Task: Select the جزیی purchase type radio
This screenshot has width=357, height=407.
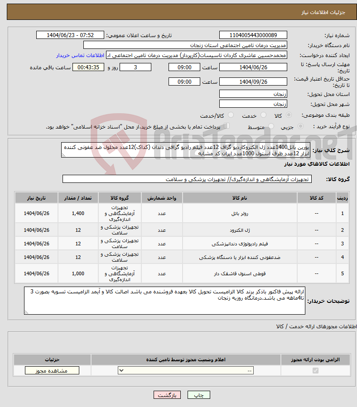Action: 300,126
